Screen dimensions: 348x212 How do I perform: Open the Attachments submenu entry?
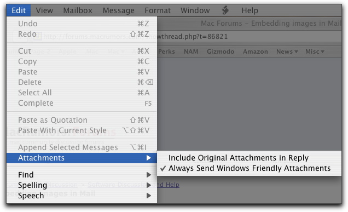point(82,158)
